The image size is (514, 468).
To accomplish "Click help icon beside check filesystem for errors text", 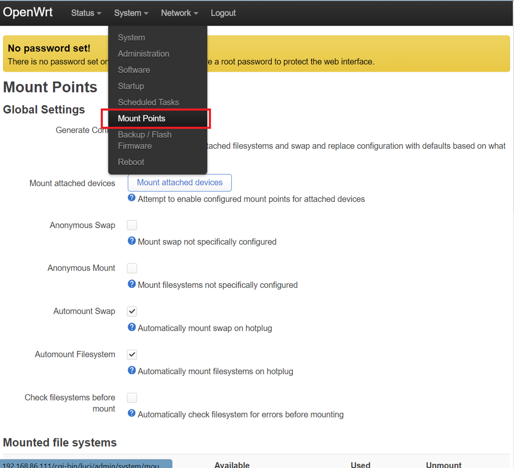I will pos(132,413).
